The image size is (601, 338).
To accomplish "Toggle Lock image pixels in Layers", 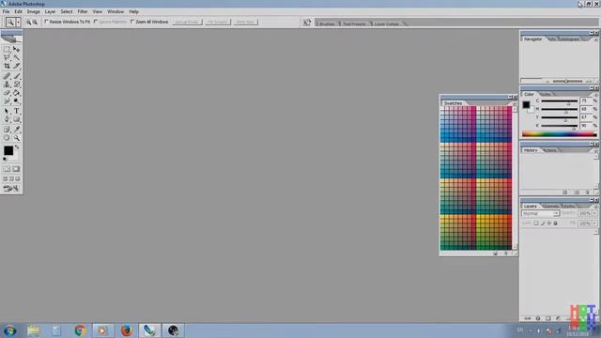I will 543,223.
